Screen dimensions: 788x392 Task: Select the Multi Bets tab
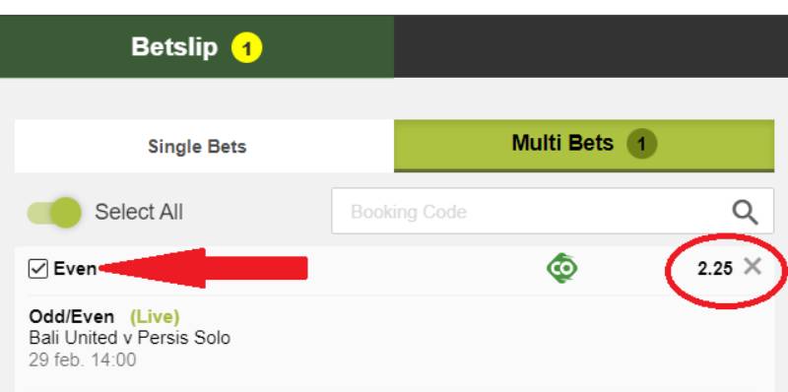pos(584,146)
